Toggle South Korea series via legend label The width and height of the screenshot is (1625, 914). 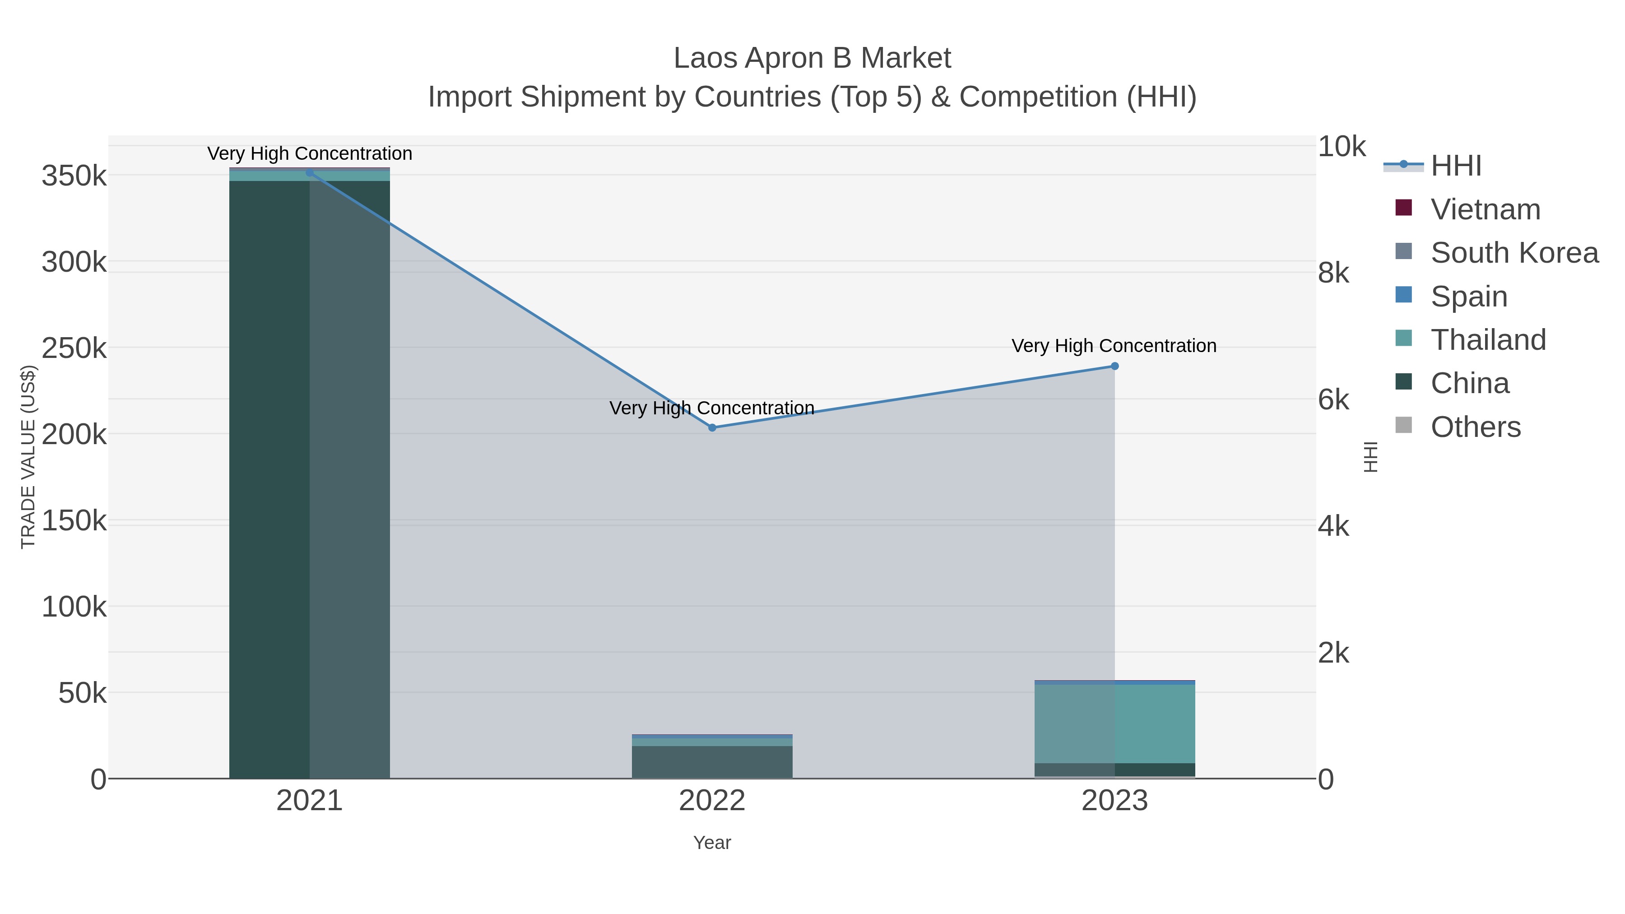[x=1514, y=253]
